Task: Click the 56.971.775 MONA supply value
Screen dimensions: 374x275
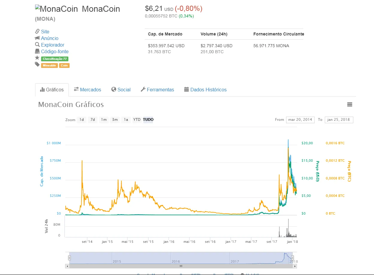Action: [271, 46]
